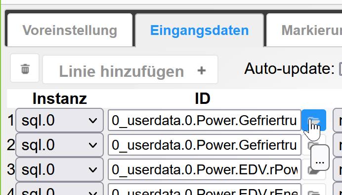Click the Linie hinzufügen button
342x195 pixels.
130,69
